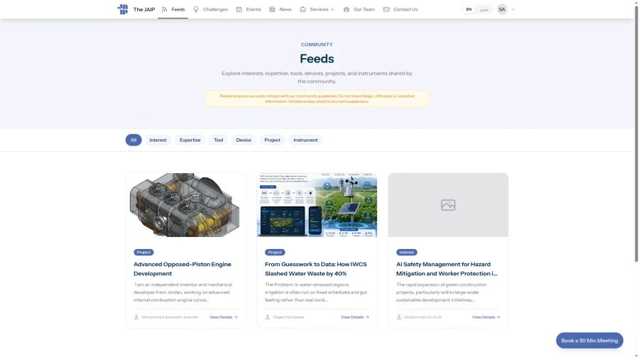
Task: Click author icon beside Mohammad Al-Zu'bi
Action: [x=399, y=317]
